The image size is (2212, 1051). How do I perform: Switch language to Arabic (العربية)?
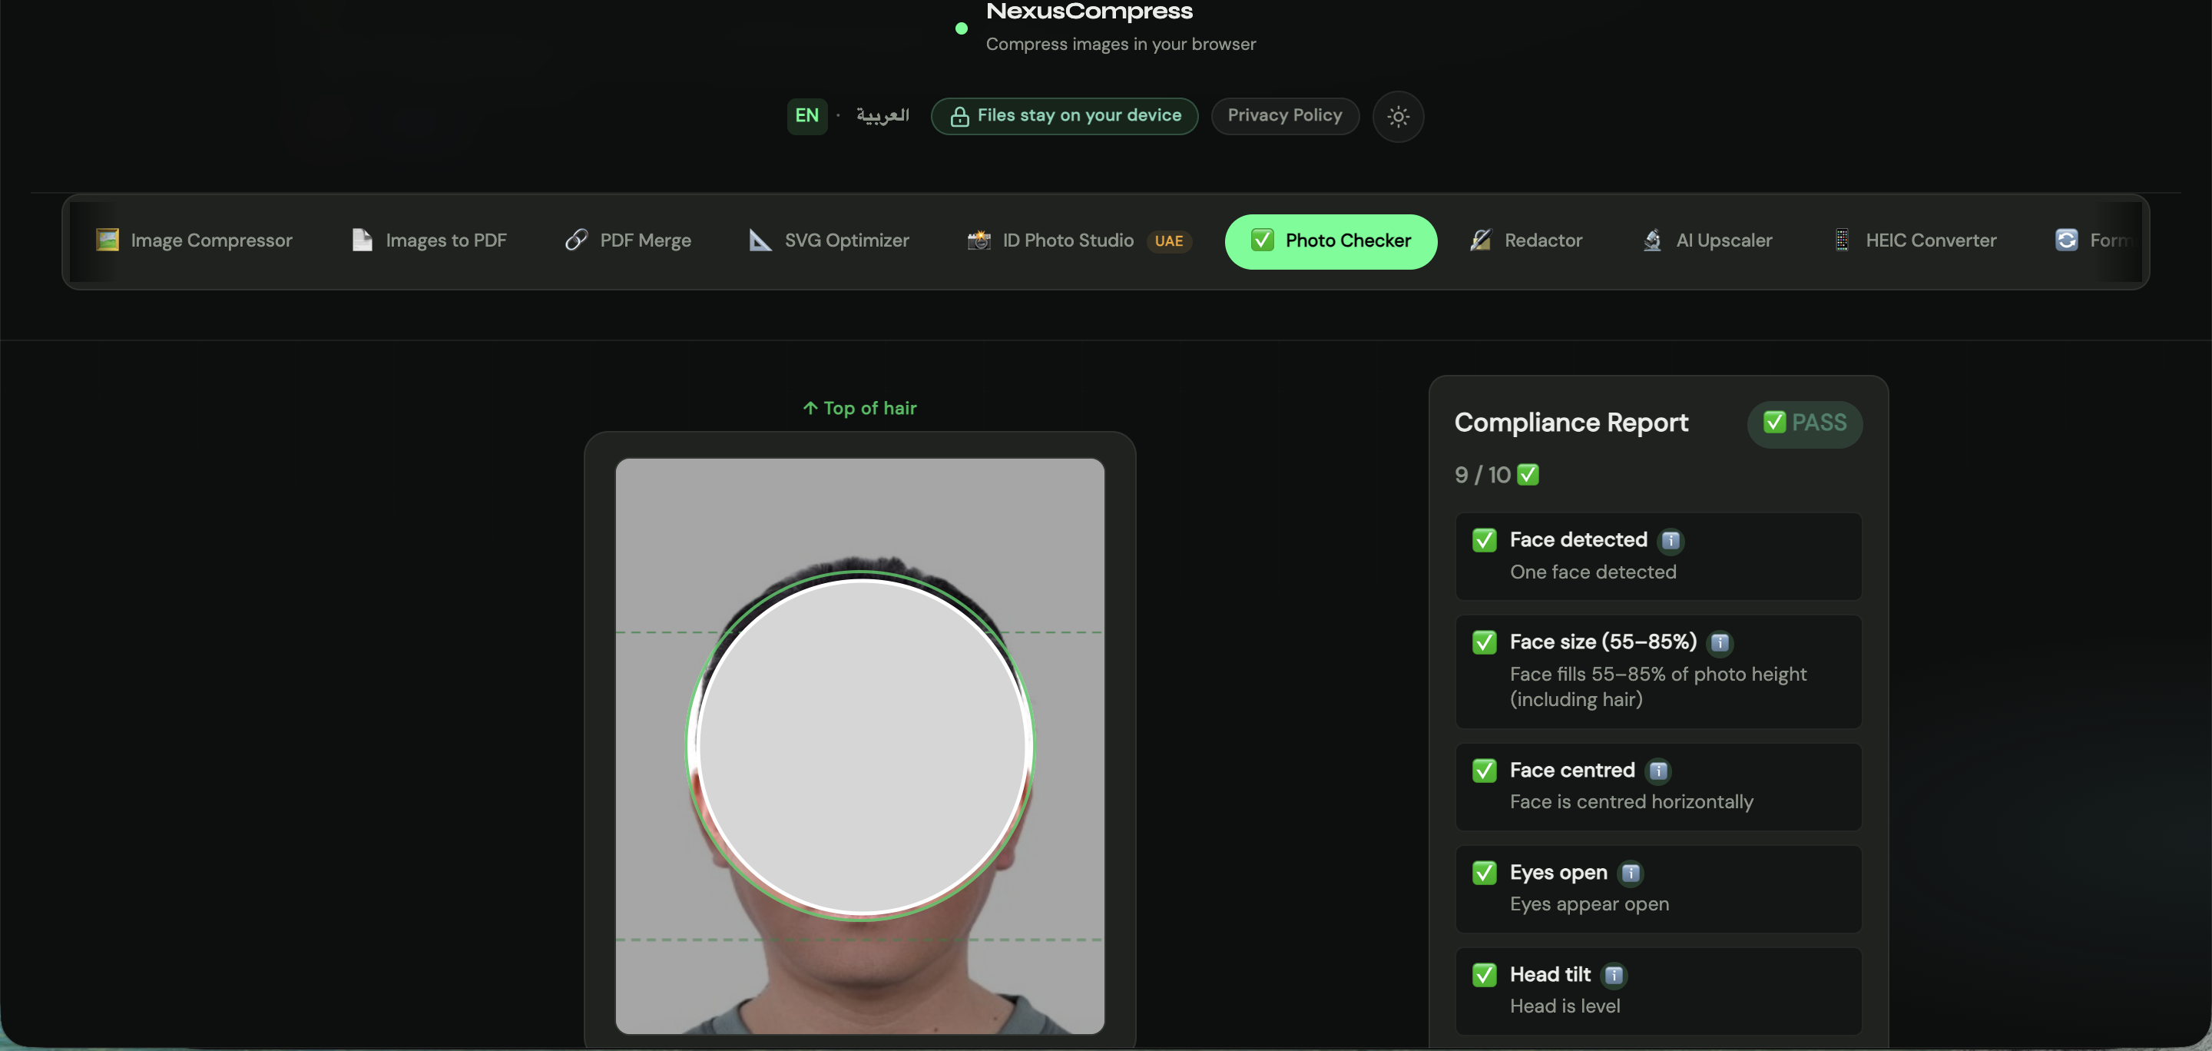click(x=882, y=116)
